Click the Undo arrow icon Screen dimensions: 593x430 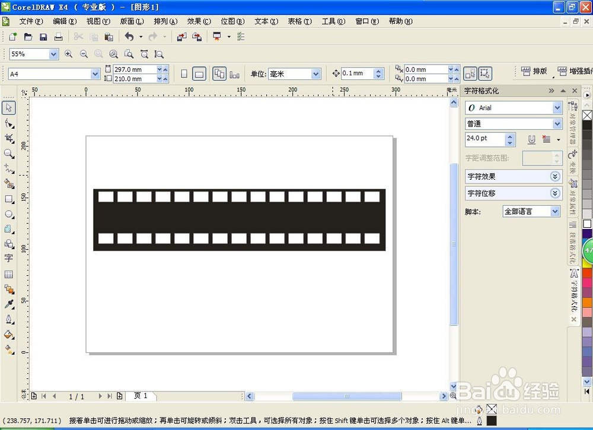tap(129, 37)
